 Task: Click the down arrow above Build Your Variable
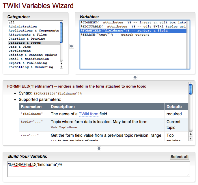tap(99, 149)
